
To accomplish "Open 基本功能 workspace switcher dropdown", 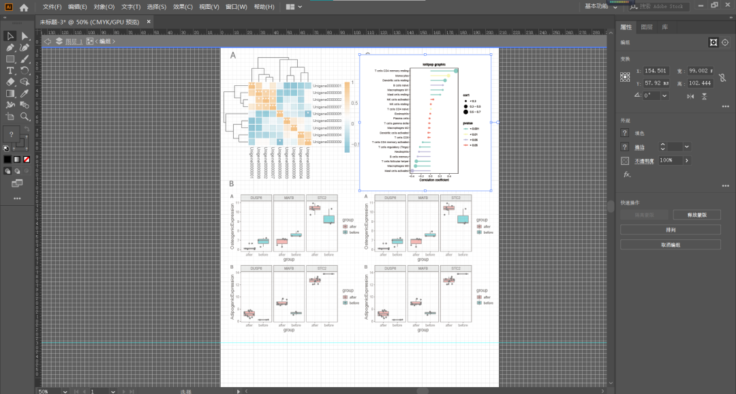I will pos(601,7).
